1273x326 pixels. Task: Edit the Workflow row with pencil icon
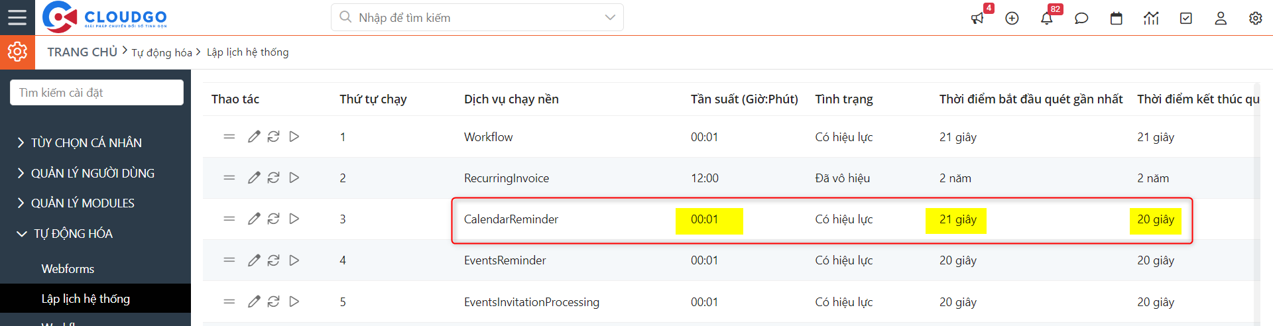254,136
